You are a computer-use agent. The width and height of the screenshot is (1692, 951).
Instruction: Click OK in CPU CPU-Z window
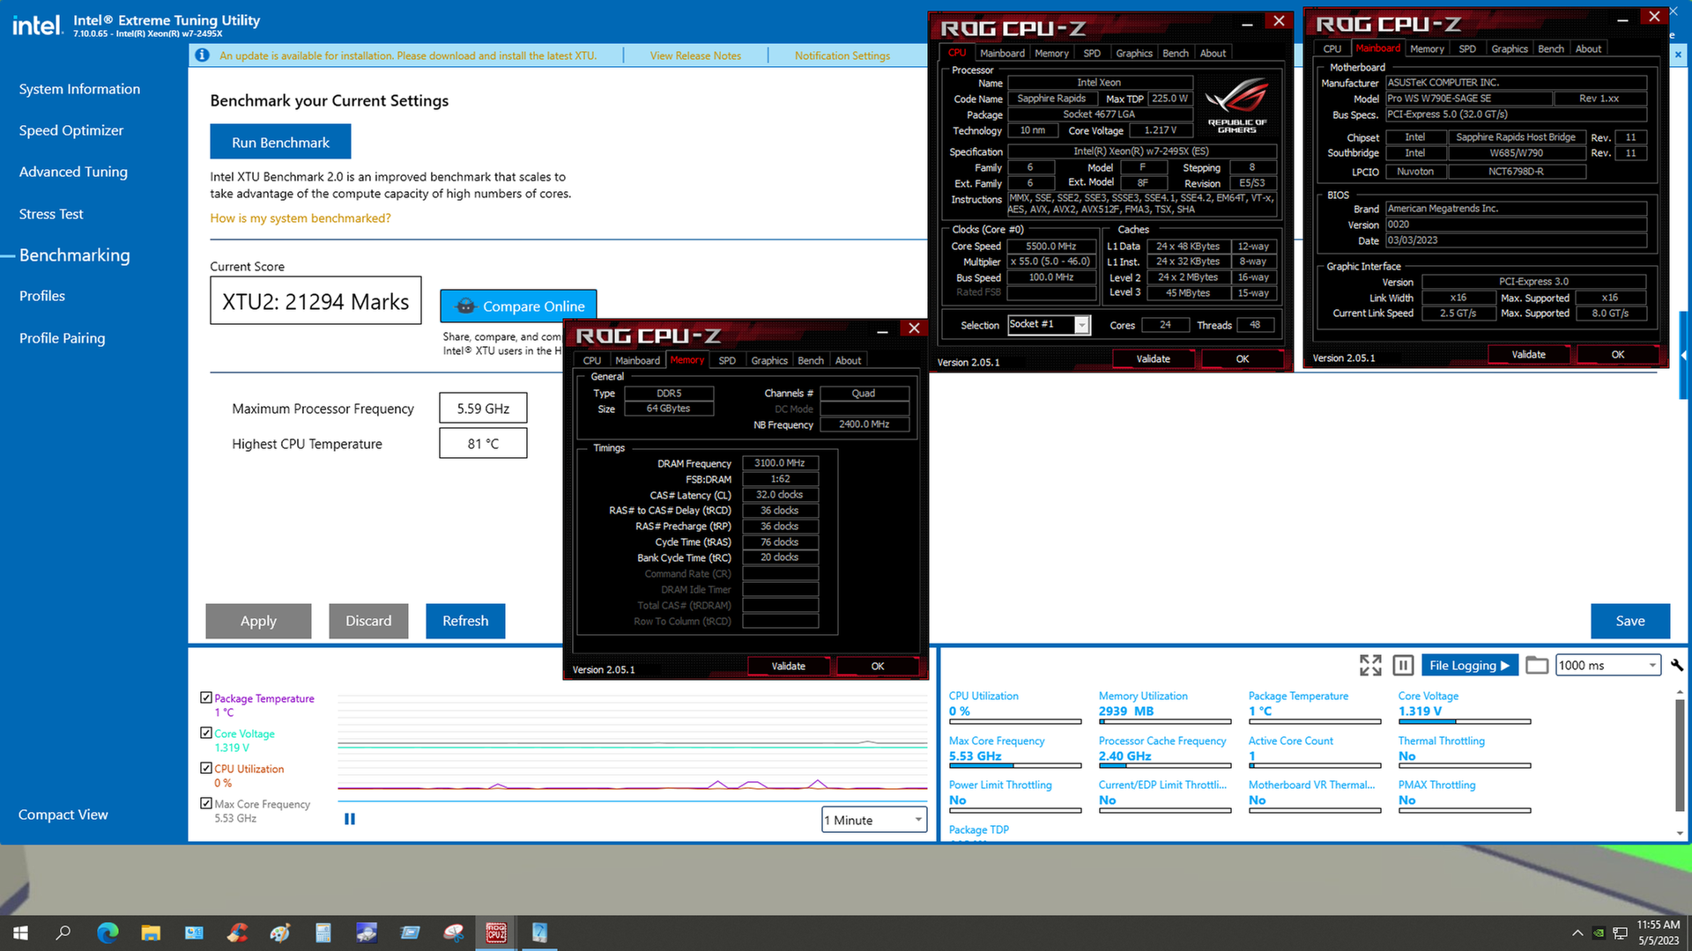pos(1243,359)
